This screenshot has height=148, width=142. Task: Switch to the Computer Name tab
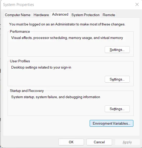tap(18, 15)
